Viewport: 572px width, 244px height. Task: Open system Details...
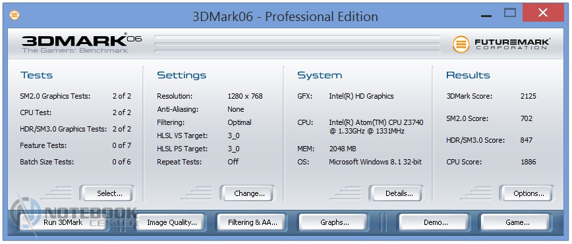click(x=396, y=193)
